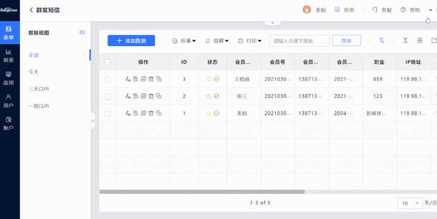
Task: Toggle the star for 张三 row
Action: [209, 96]
